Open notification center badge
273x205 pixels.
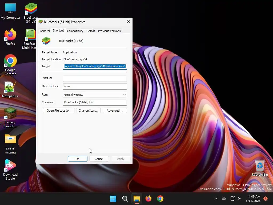tap(266, 199)
